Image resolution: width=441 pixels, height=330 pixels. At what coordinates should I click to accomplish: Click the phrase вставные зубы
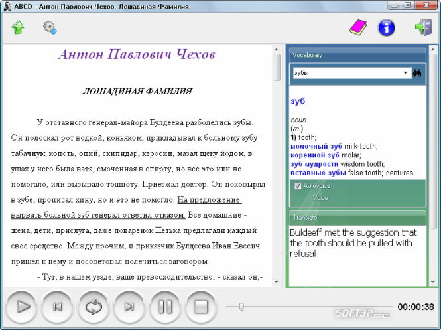click(x=318, y=173)
